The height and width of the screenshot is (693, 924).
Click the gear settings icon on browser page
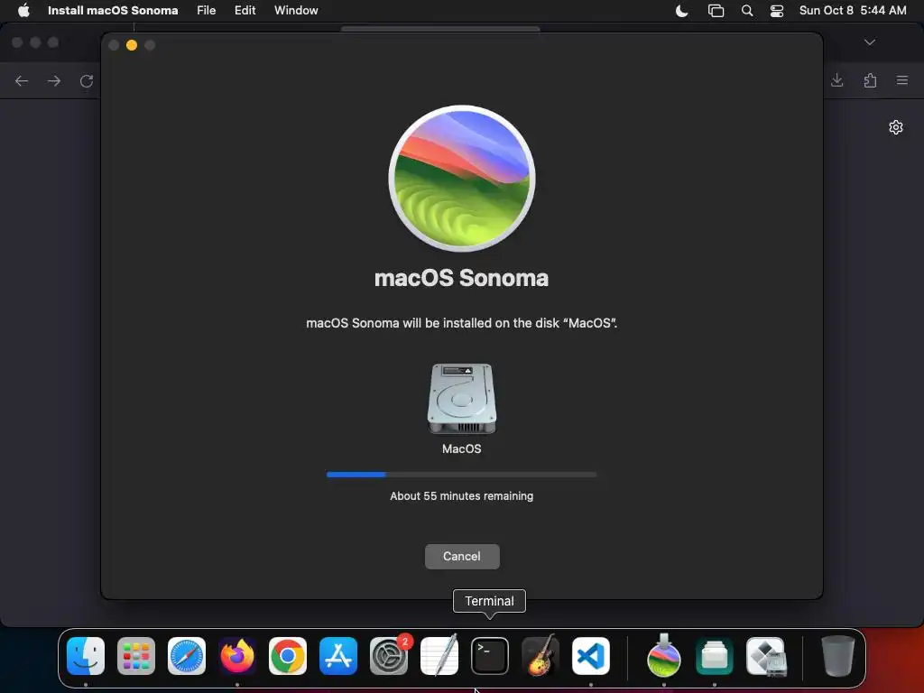tap(896, 127)
